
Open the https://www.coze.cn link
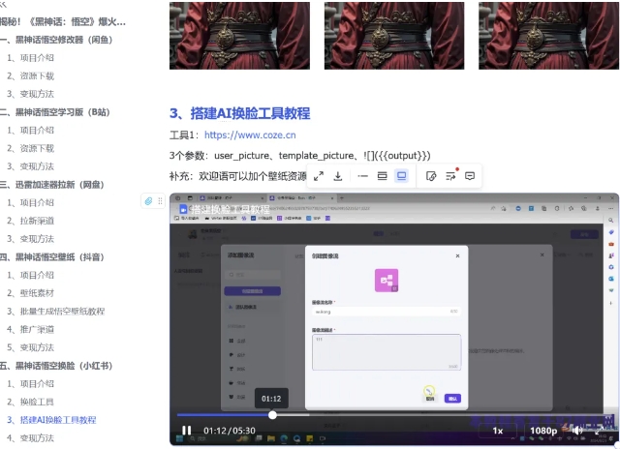tap(250, 135)
